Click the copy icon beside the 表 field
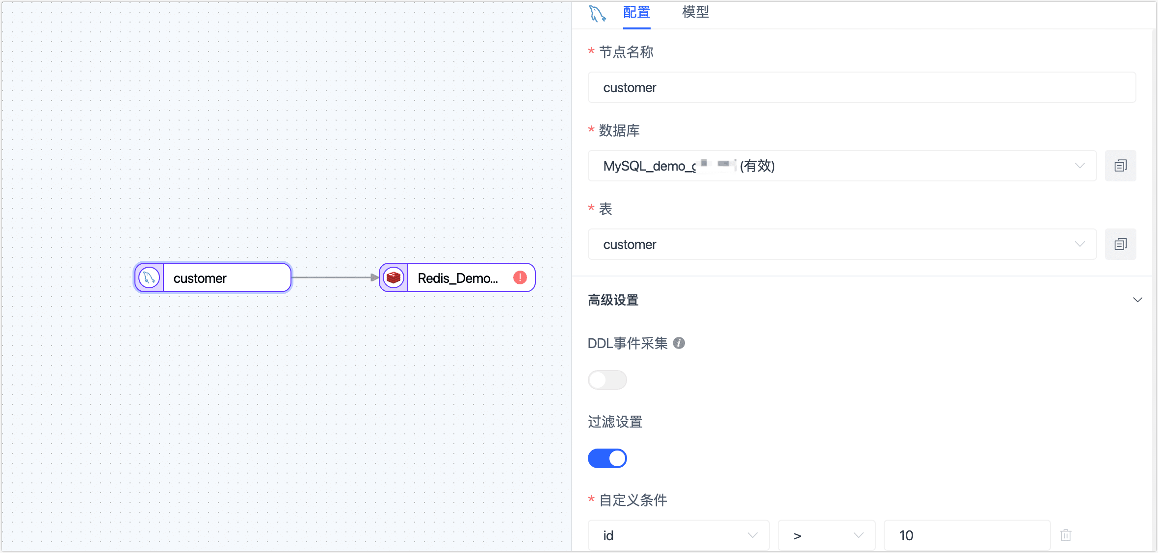Viewport: 1158px width, 553px height. tap(1120, 244)
